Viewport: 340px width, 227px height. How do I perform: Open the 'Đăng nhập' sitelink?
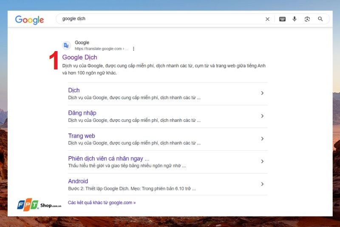82,113
